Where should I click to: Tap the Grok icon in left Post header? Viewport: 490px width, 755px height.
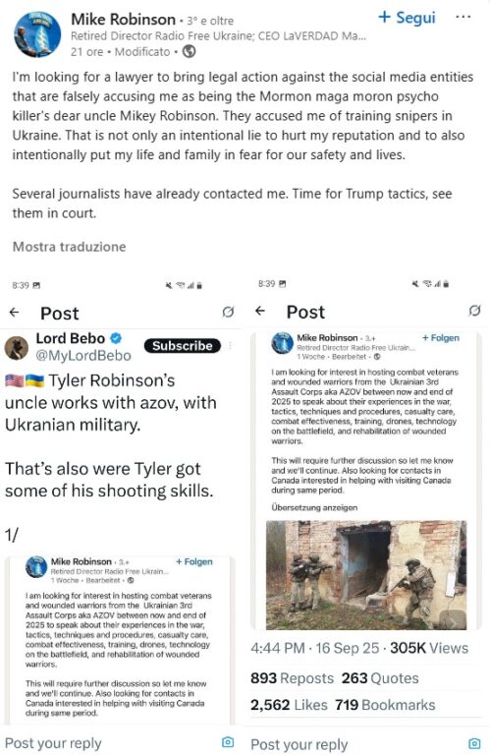click(x=228, y=312)
